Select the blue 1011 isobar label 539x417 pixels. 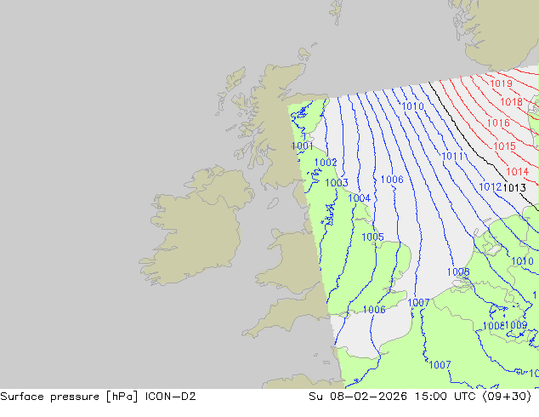452,157
